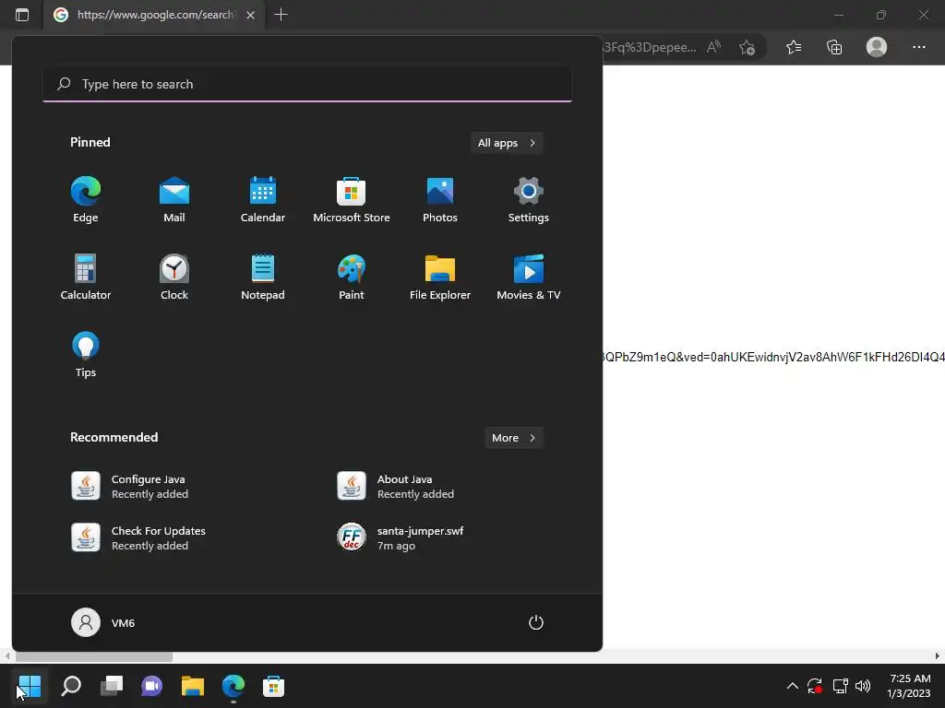Click the horizontal scrollbar thumb
945x708 pixels.
coord(93,656)
